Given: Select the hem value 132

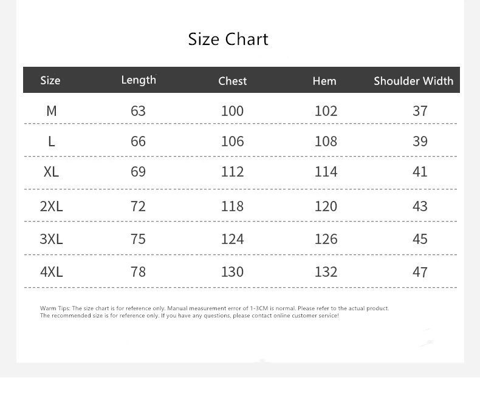Looking at the screenshot, I should click(x=326, y=272).
